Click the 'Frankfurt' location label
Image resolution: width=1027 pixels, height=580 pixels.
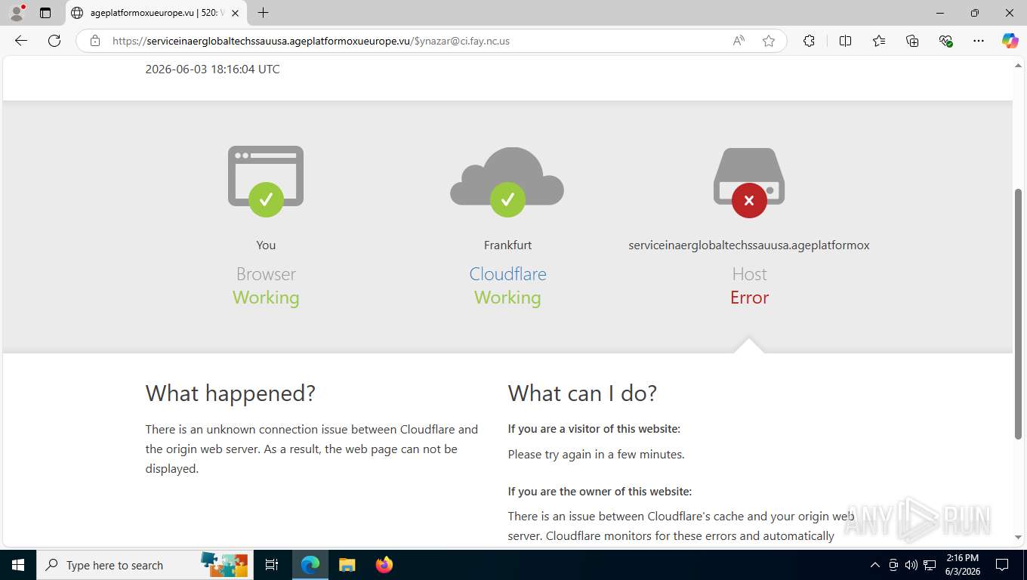pos(507,245)
